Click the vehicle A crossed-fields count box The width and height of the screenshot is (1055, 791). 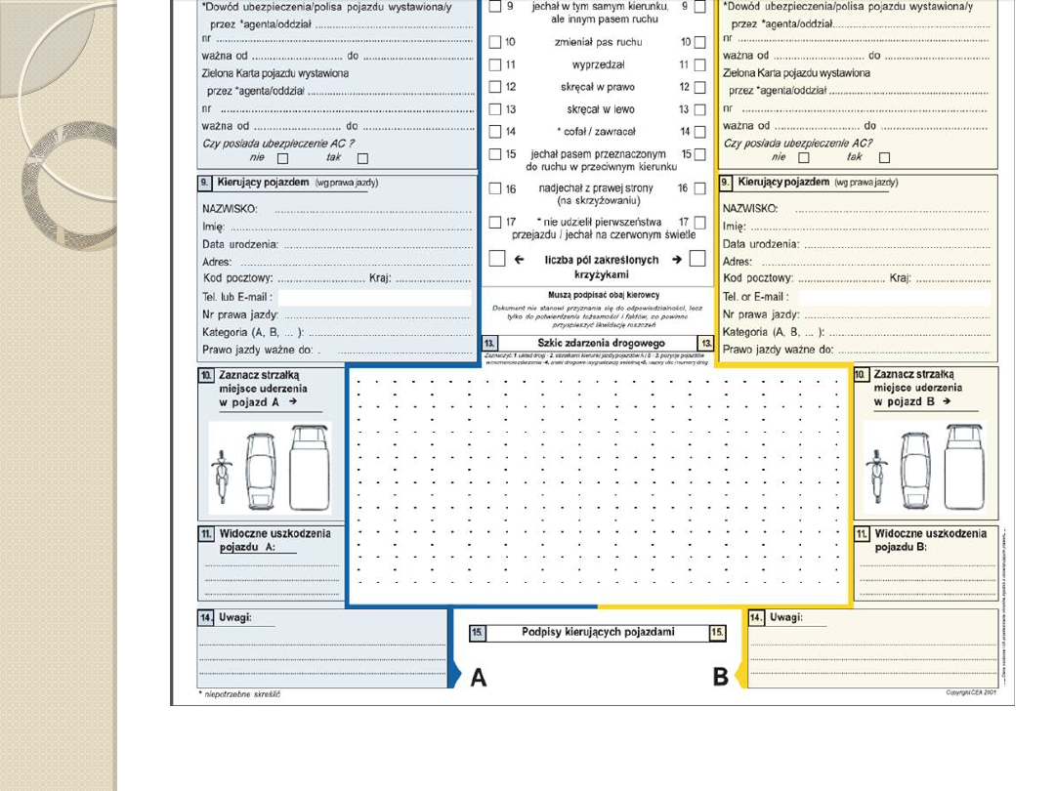coord(496,259)
